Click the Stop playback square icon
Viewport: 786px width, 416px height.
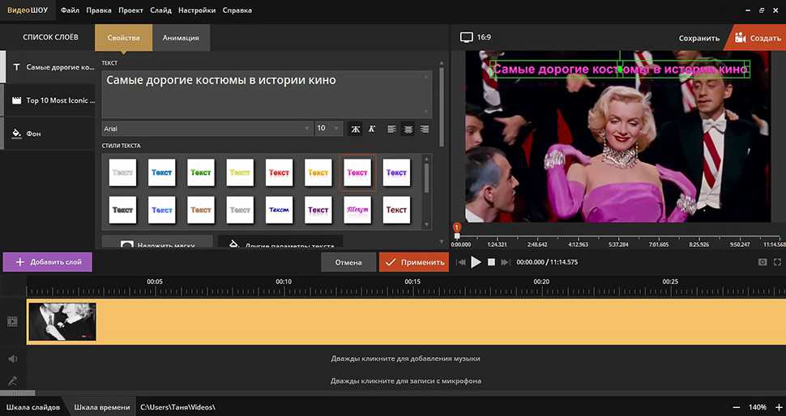click(491, 262)
